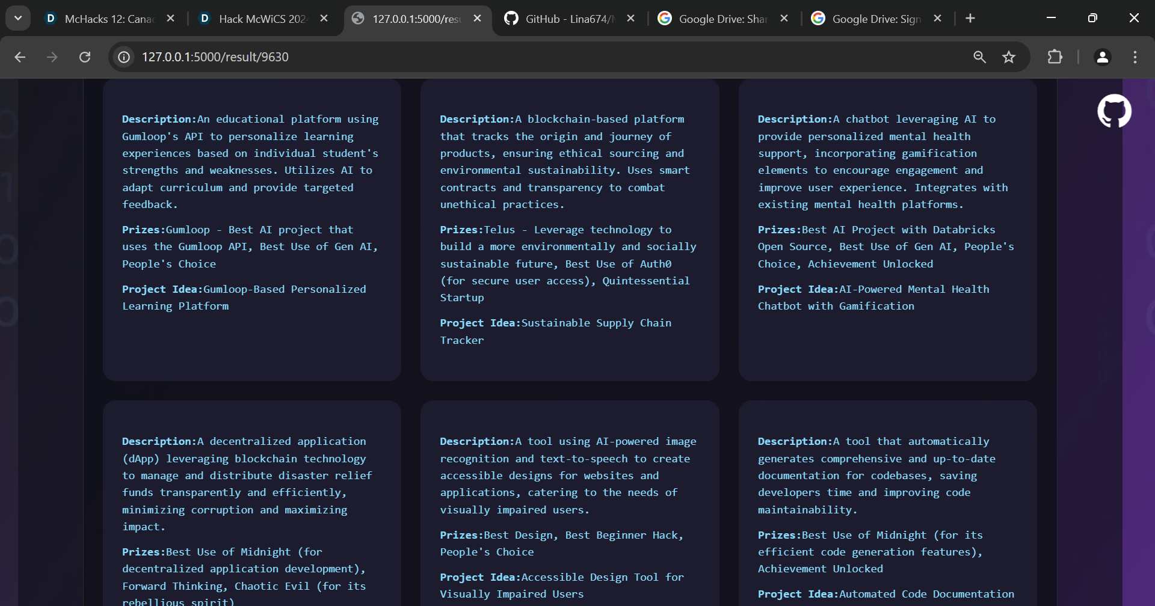Image resolution: width=1155 pixels, height=606 pixels.
Task: Click 'Project Idea:Sustainable Supply Chain' text
Action: 555,323
